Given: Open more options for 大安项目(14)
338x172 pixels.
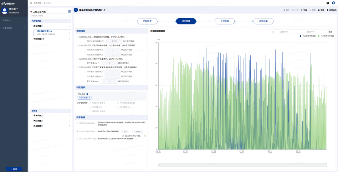Looking at the screenshot, I should point(69,39).
